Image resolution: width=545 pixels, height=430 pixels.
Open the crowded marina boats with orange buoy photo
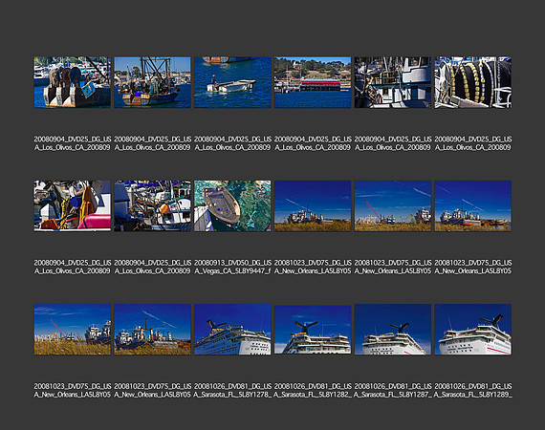[153, 205]
